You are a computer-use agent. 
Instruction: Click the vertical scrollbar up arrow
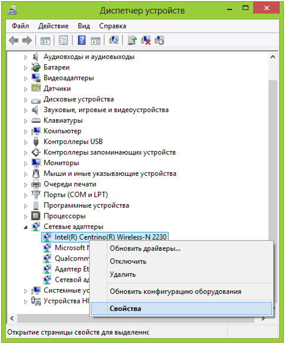273,57
